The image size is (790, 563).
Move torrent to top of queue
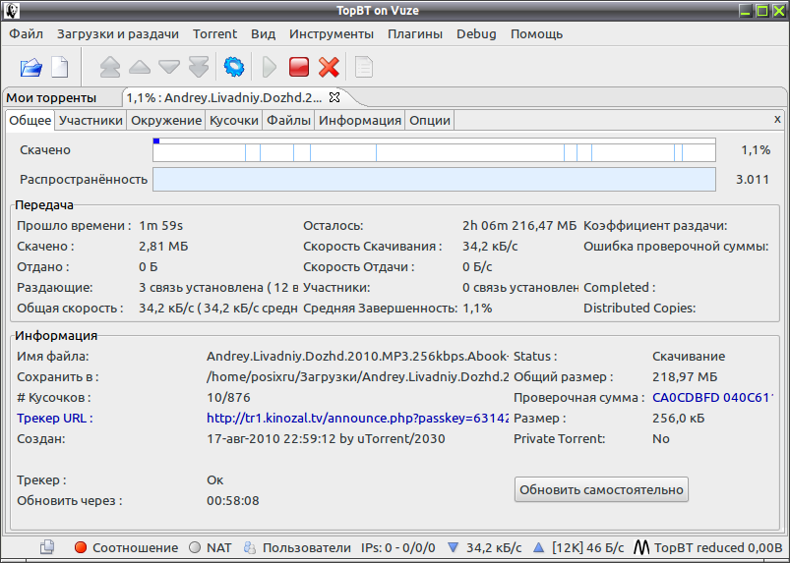click(x=110, y=67)
